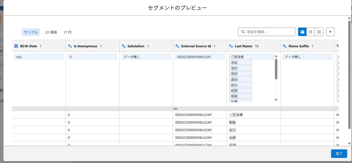Click the dialog's vertical scrollbar thumb
Screen dimensions: 352x163
coord(349,74)
